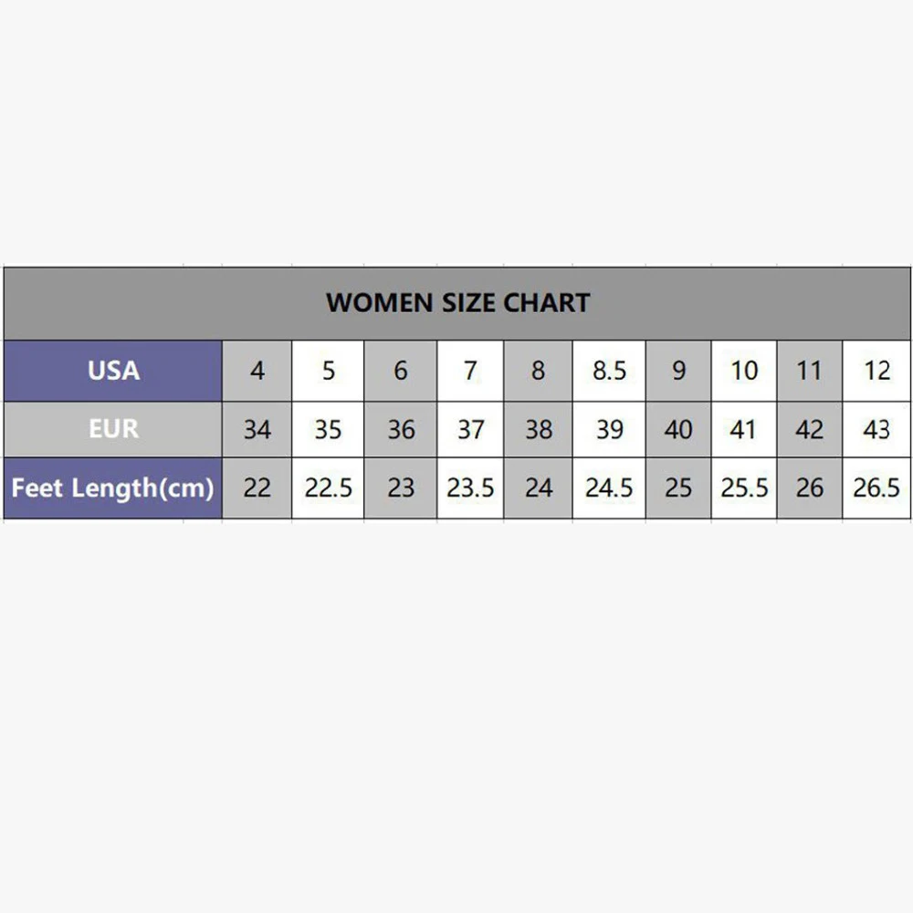Viewport: 913px width, 913px height.
Task: Click the USA size 12 cell
Action: click(876, 370)
